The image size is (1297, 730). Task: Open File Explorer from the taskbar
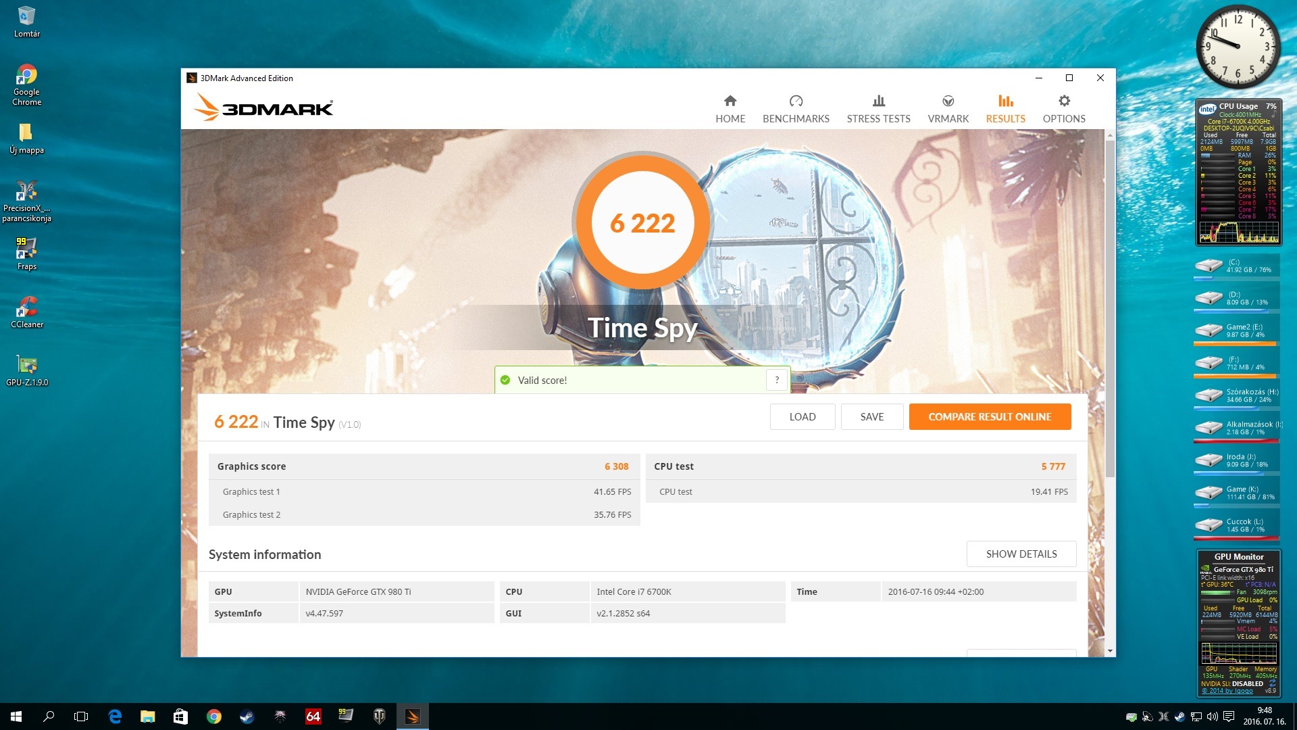[x=147, y=716]
